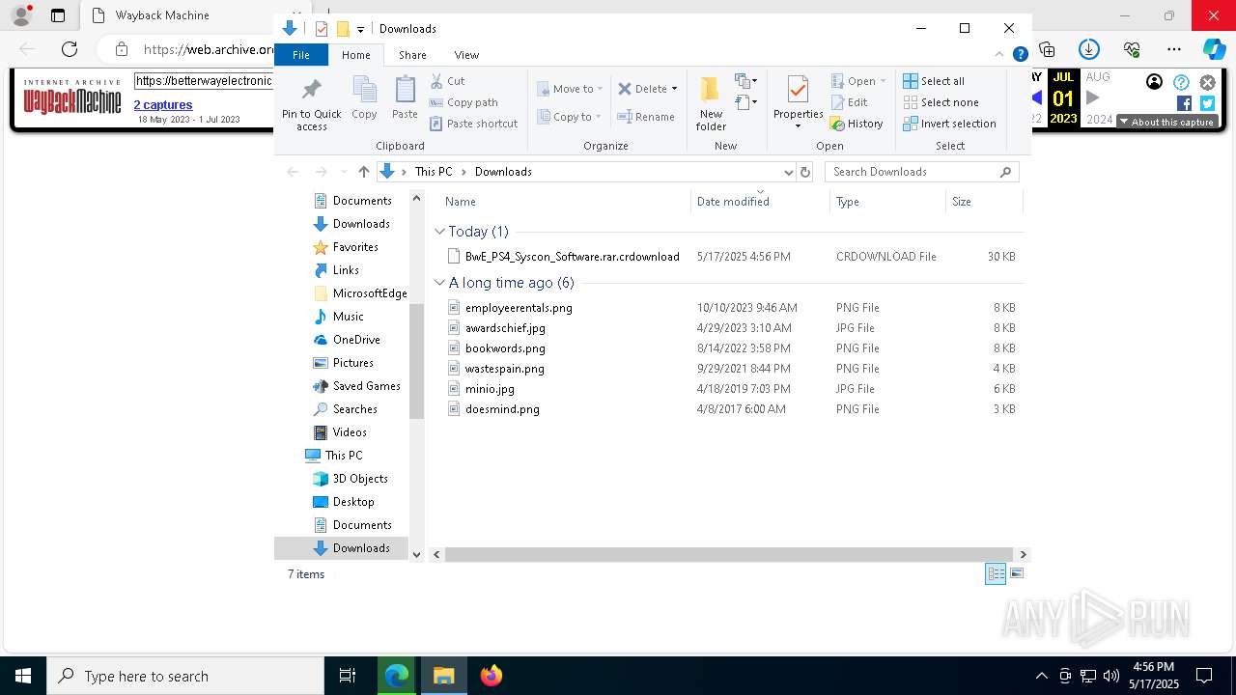Sort by Date modified column

pos(733,202)
